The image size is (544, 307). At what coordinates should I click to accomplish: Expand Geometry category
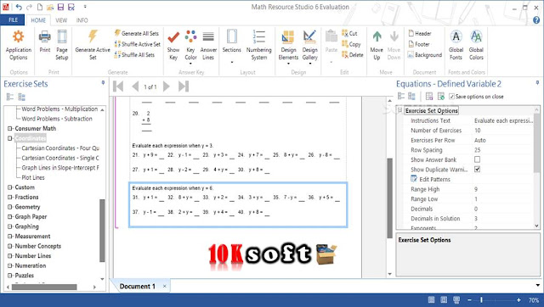(9, 207)
